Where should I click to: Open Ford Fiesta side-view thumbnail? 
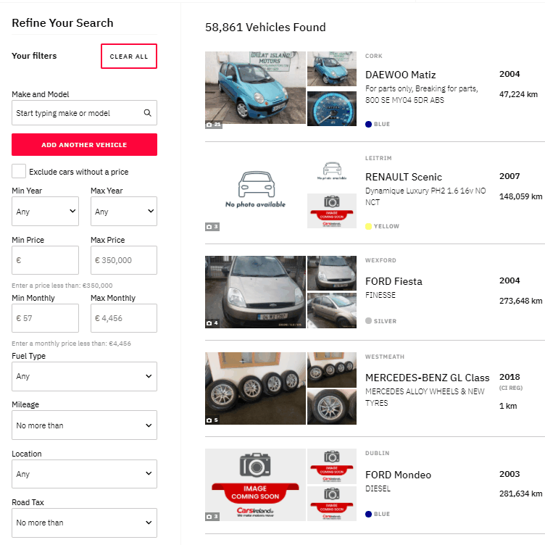click(x=332, y=310)
